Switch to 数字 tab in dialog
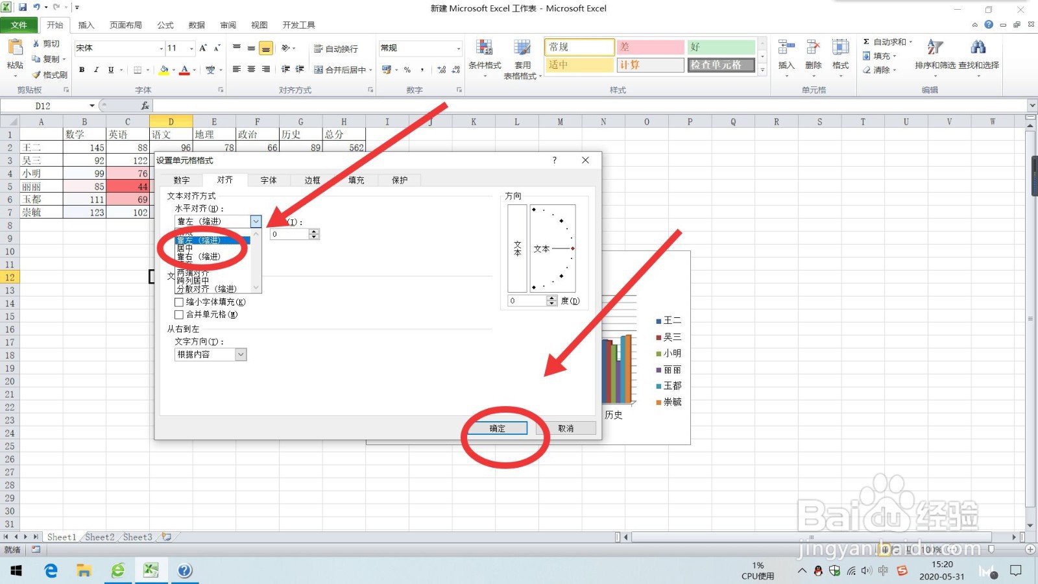Image resolution: width=1038 pixels, height=584 pixels. coord(182,180)
